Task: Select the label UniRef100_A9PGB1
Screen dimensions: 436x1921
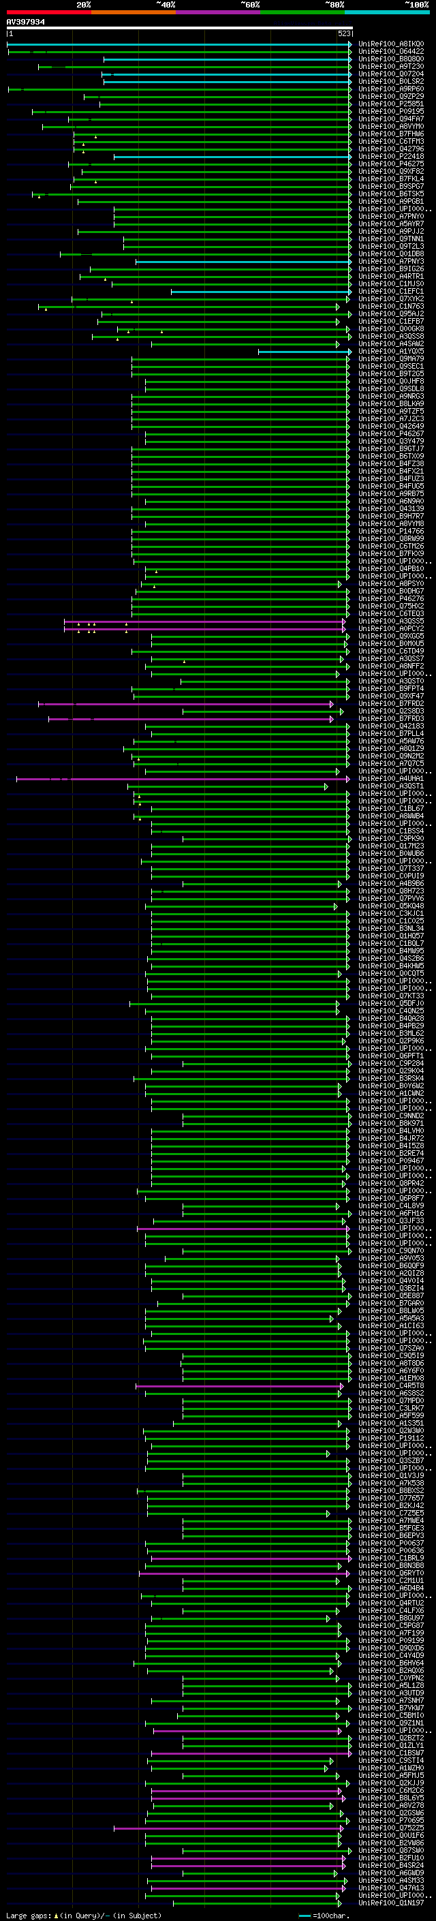Action: pos(391,201)
